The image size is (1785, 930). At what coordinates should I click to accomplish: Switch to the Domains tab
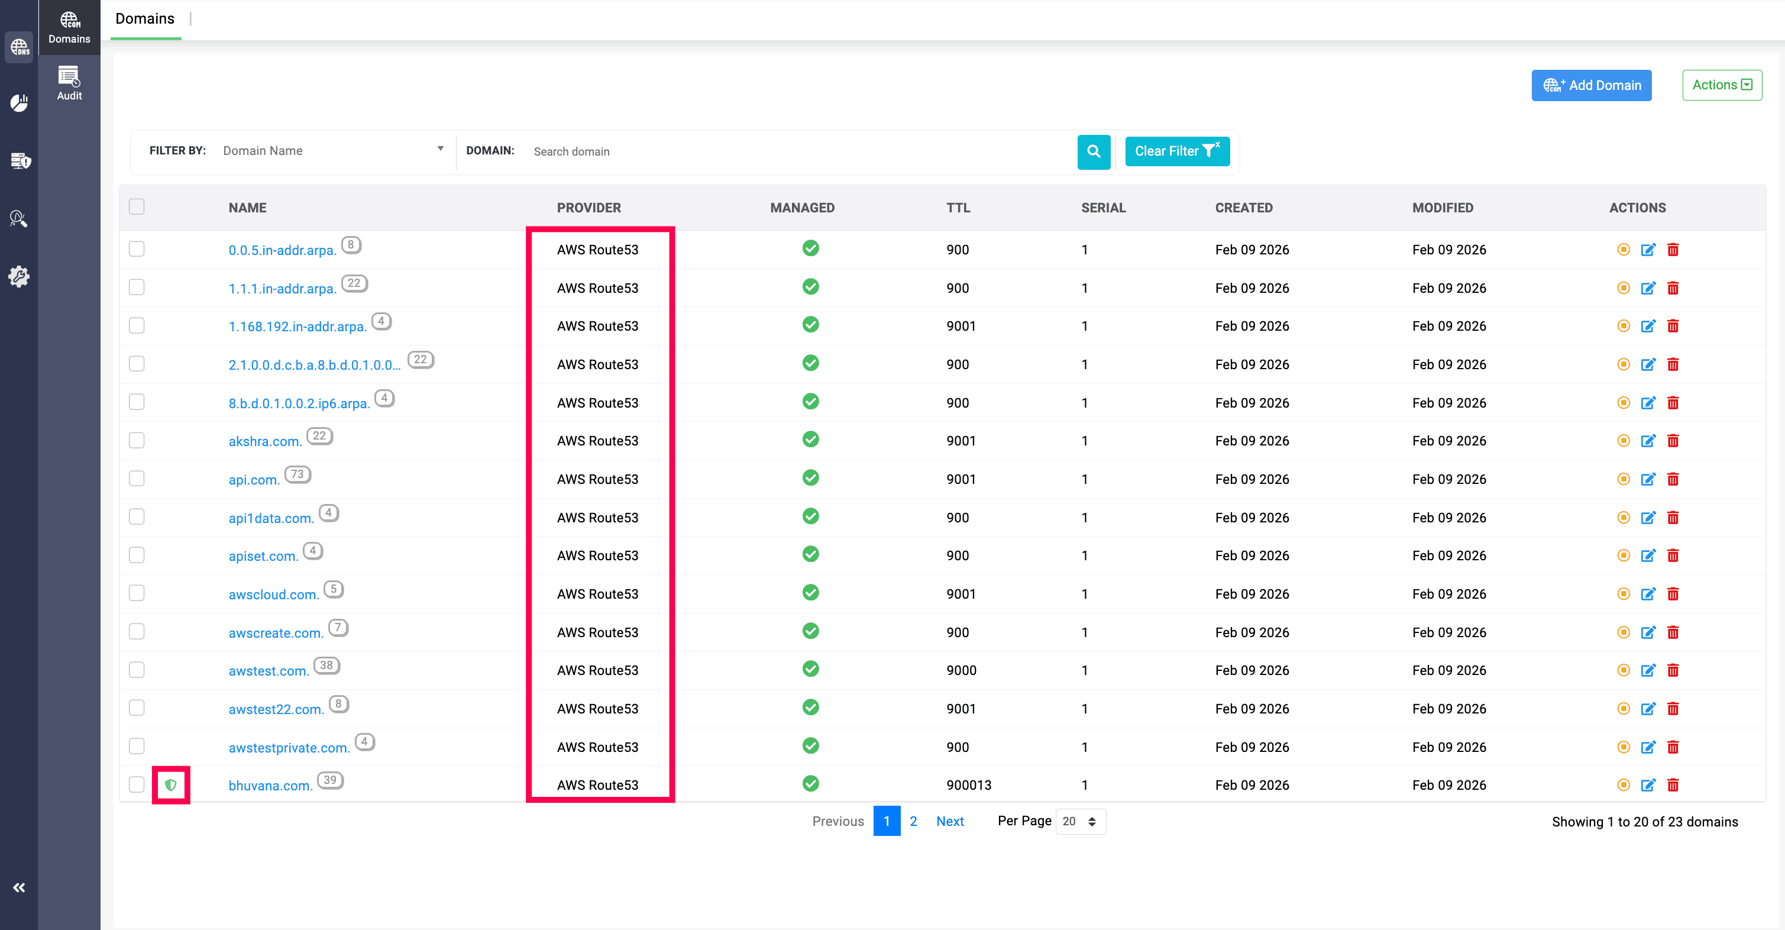click(145, 19)
